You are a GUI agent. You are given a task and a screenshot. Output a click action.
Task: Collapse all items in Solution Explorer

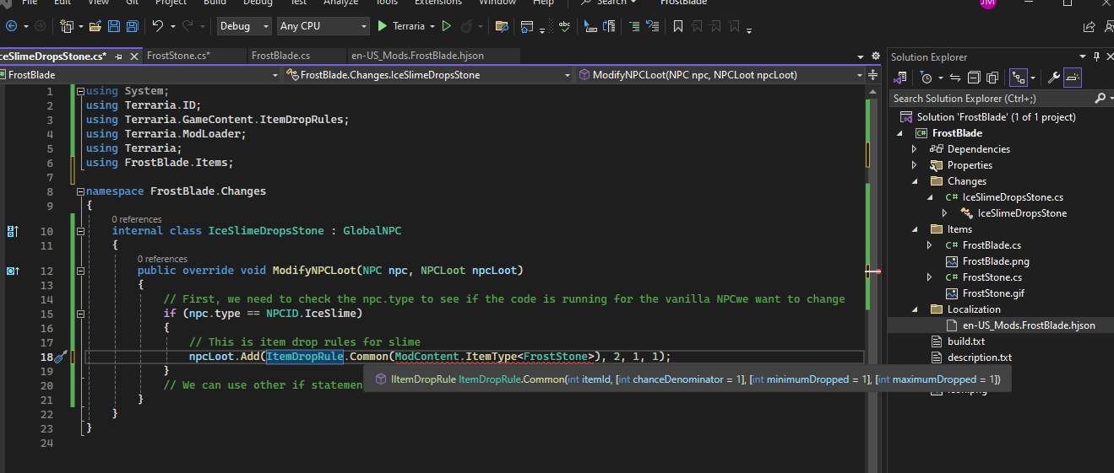pos(972,78)
